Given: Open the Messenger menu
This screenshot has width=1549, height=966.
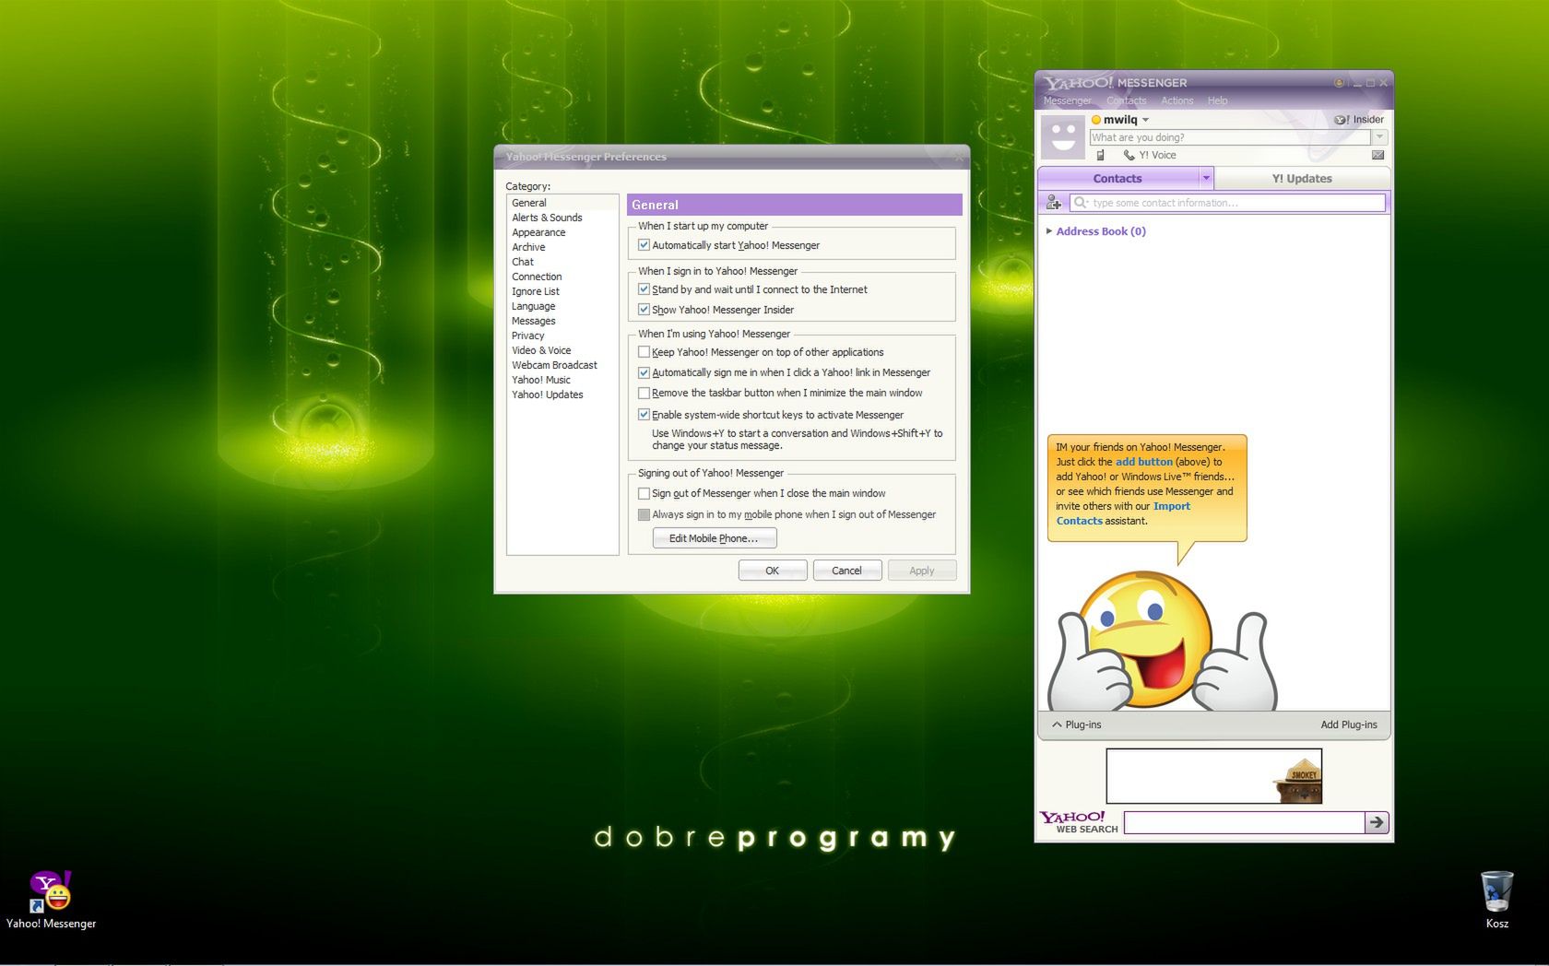Looking at the screenshot, I should tap(1067, 100).
